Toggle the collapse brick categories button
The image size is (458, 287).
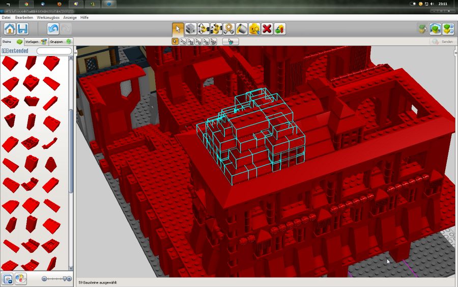click(x=8, y=279)
